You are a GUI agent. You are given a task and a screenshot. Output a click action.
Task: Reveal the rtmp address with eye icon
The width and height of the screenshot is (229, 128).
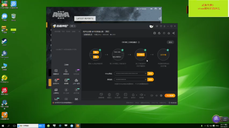point(146,74)
